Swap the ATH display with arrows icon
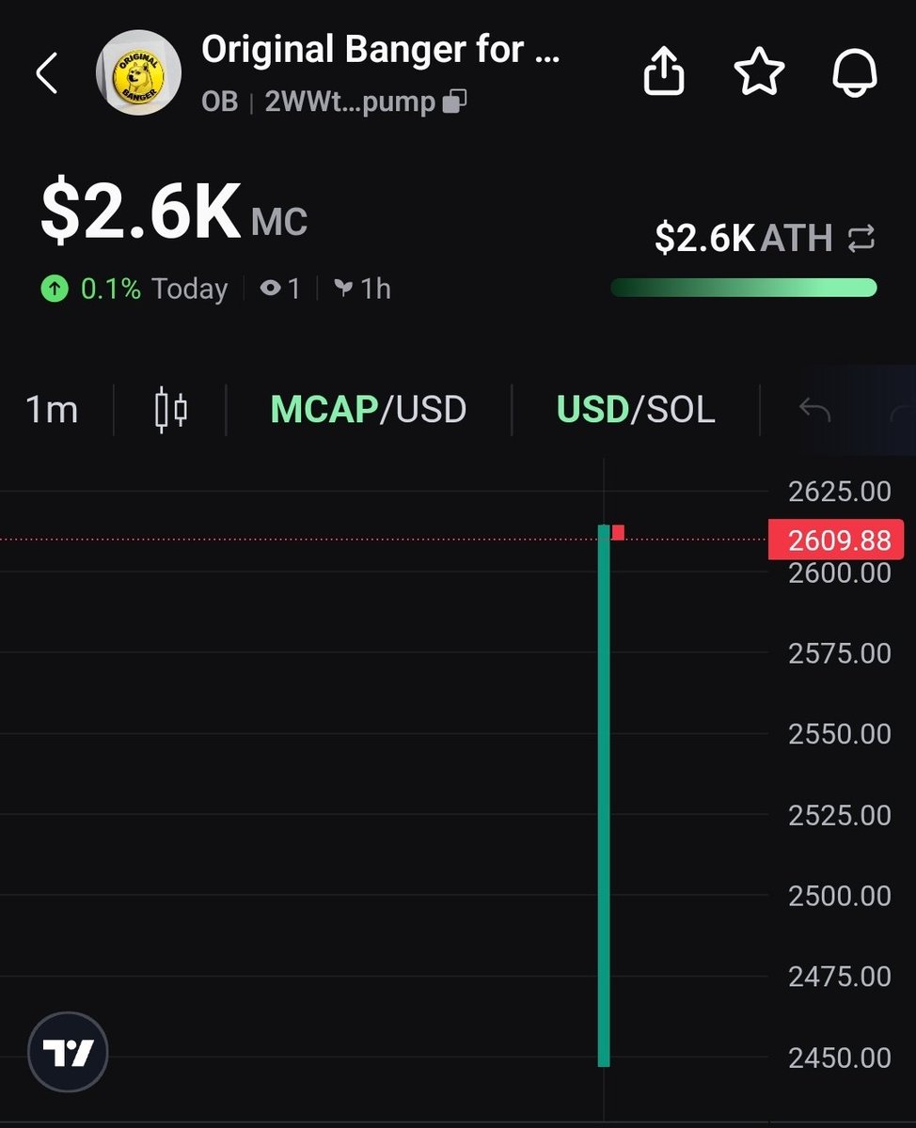The image size is (916, 1128). click(861, 238)
